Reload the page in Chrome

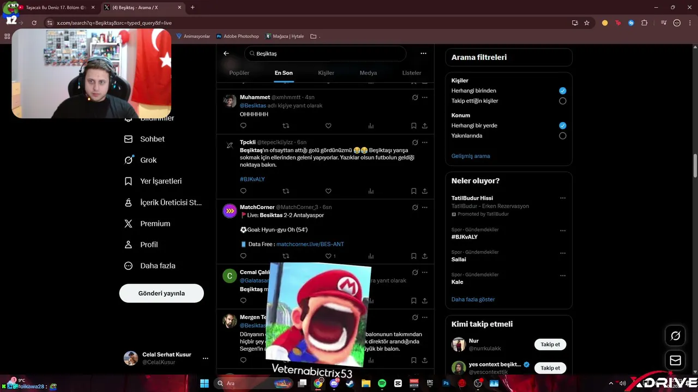click(34, 23)
